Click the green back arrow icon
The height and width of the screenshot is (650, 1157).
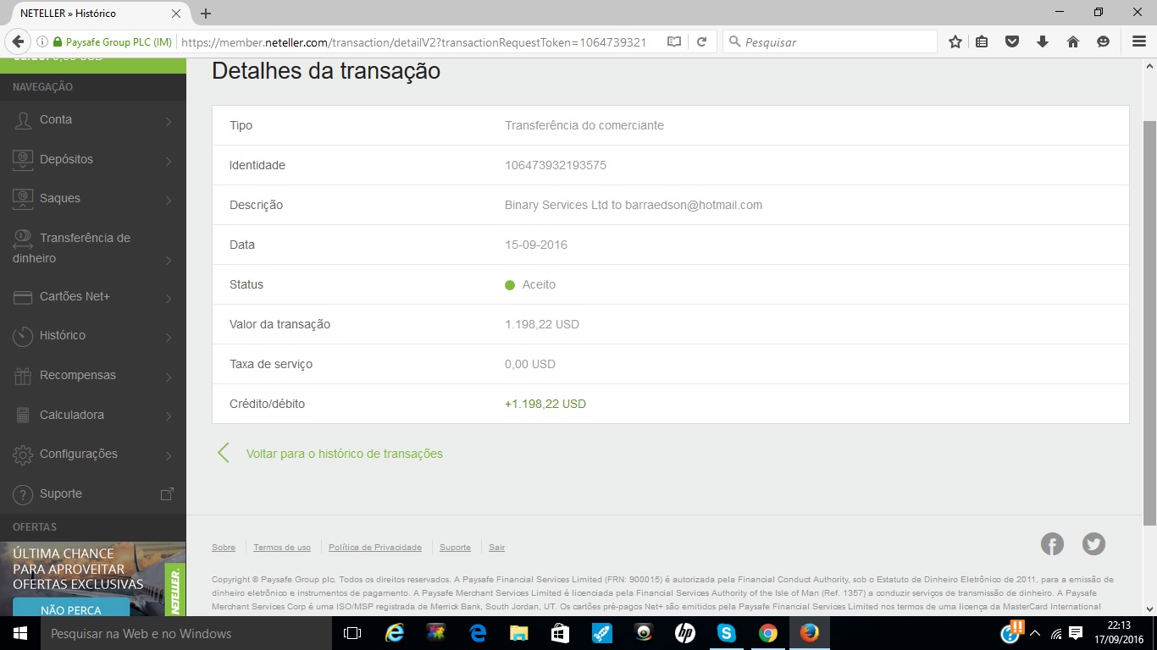pyautogui.click(x=224, y=453)
